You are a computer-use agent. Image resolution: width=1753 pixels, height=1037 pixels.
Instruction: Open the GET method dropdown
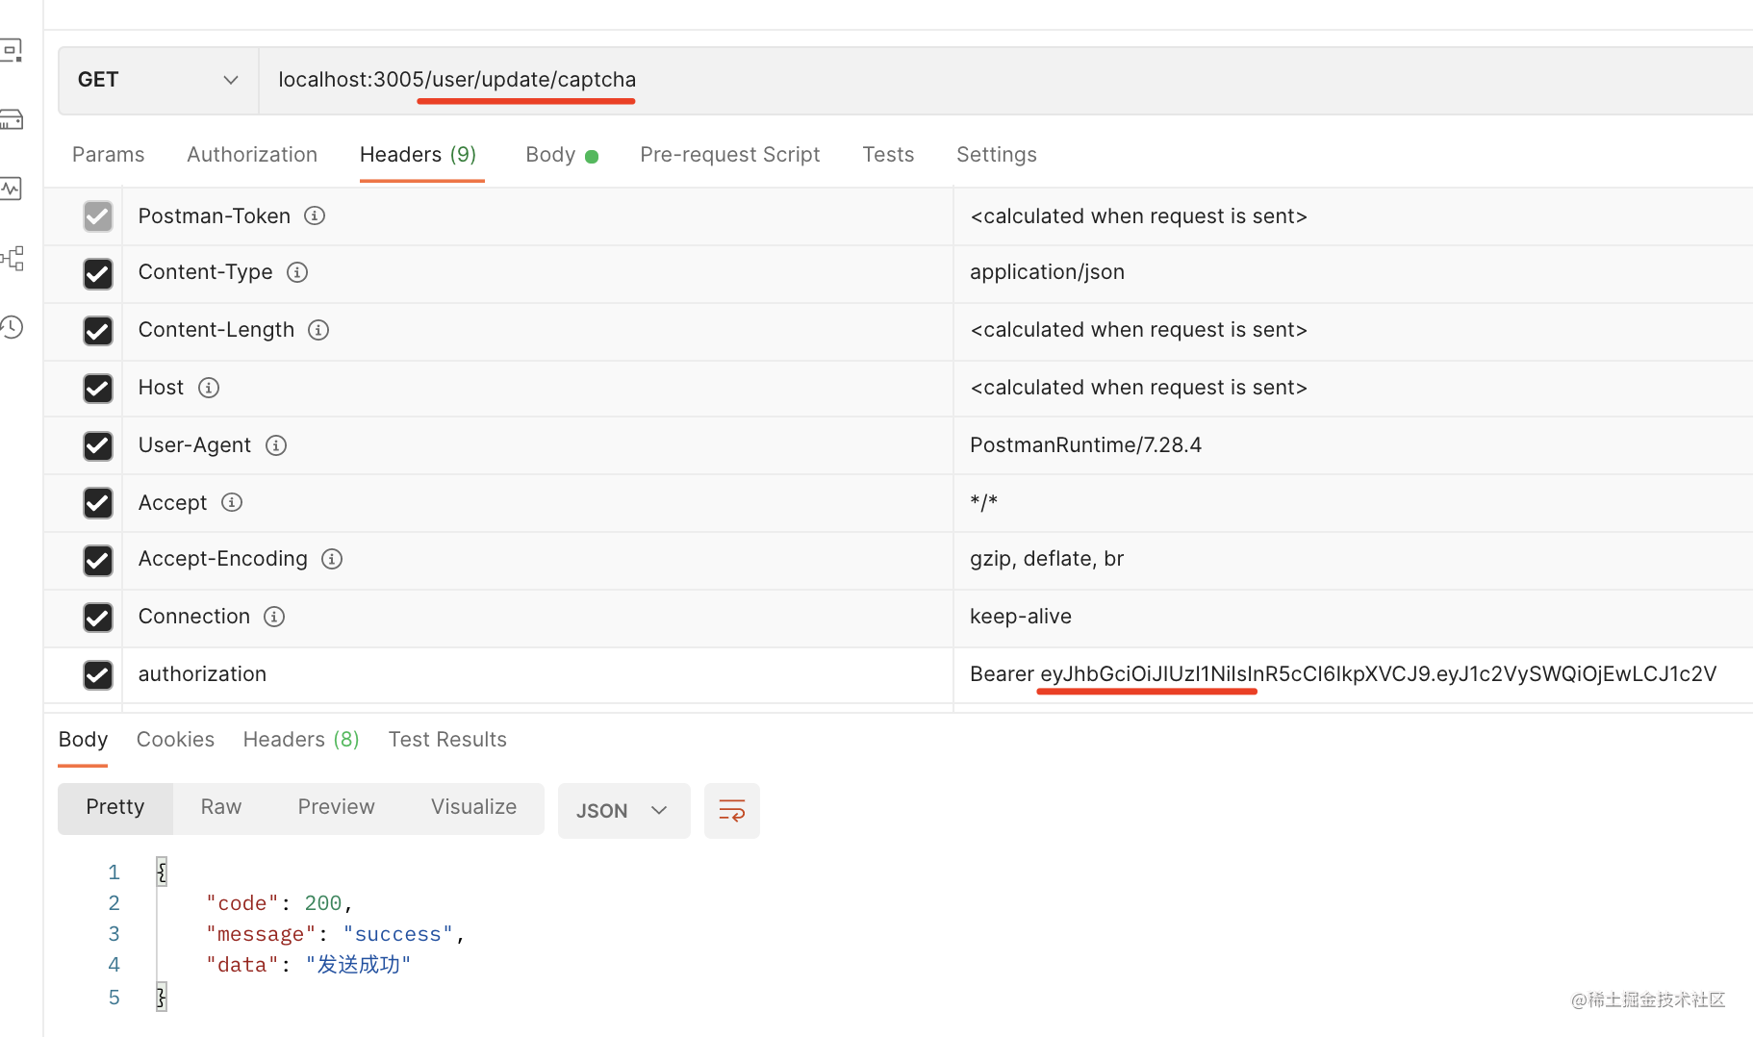coord(158,80)
